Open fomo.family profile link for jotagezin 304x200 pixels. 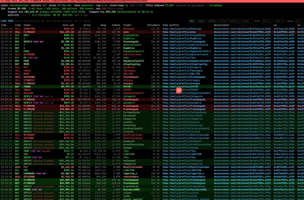[x=182, y=96]
